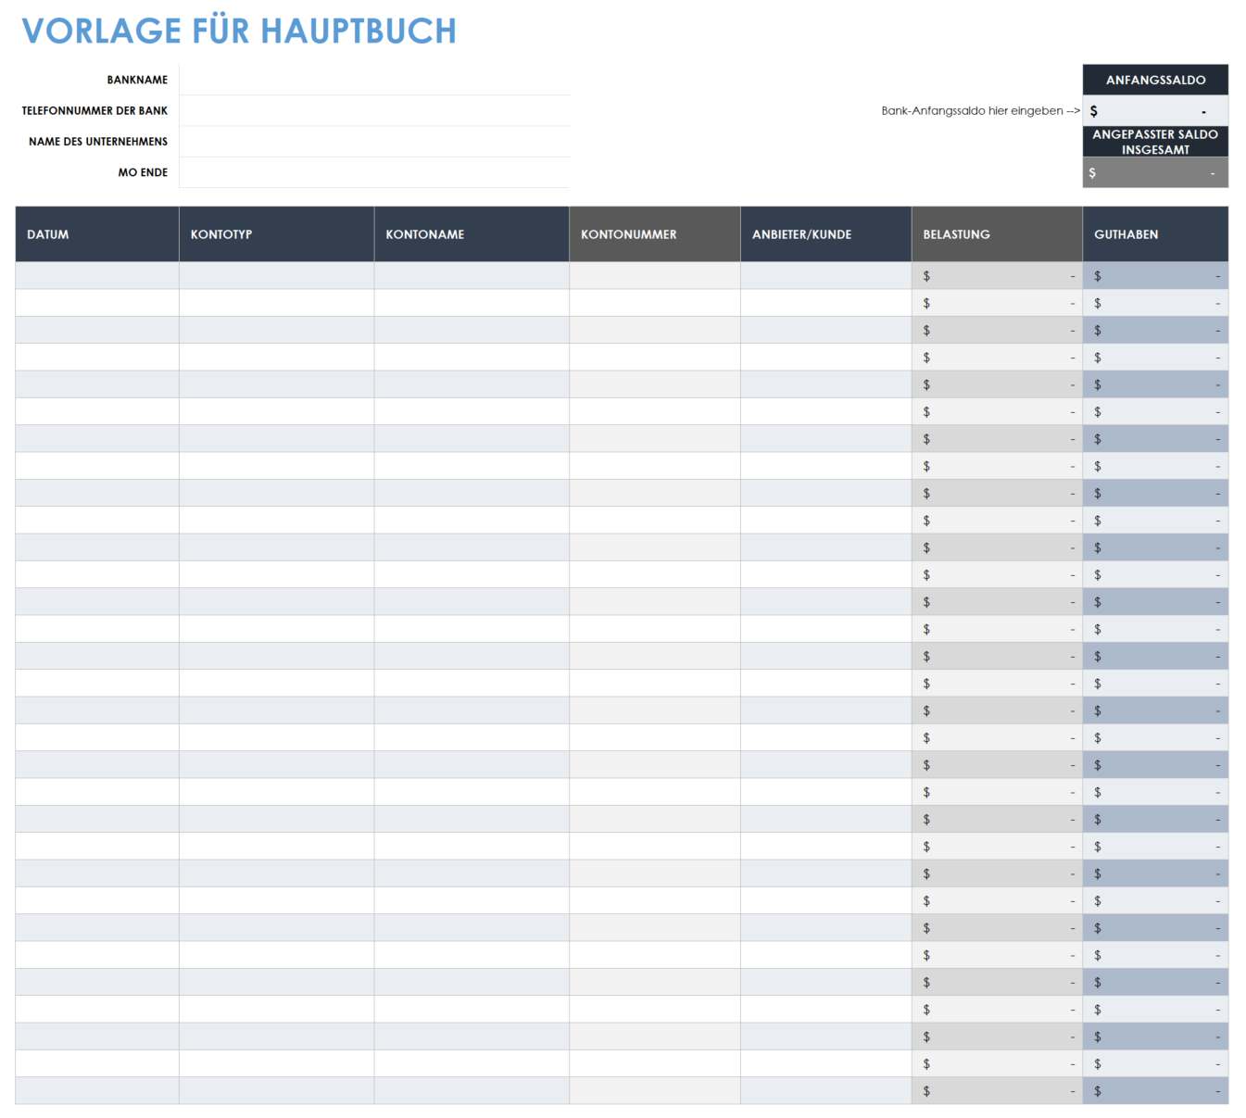Click the Telefonnummer der Bank label
The height and width of the screenshot is (1118, 1246).
[x=94, y=110]
